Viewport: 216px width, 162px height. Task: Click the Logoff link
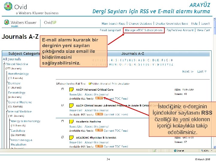(x=205, y=24)
